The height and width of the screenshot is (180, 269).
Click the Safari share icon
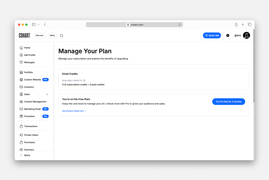pyautogui.click(x=236, y=25)
